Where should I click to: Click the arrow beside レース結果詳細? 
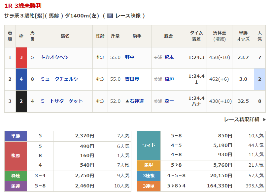pos(264,120)
